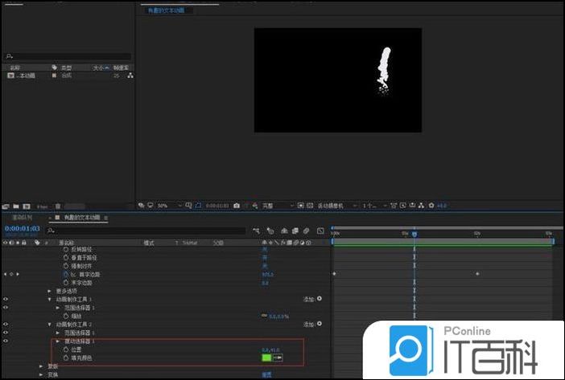
Task: Open the 50% zoom level dropdown
Action: (x=165, y=206)
